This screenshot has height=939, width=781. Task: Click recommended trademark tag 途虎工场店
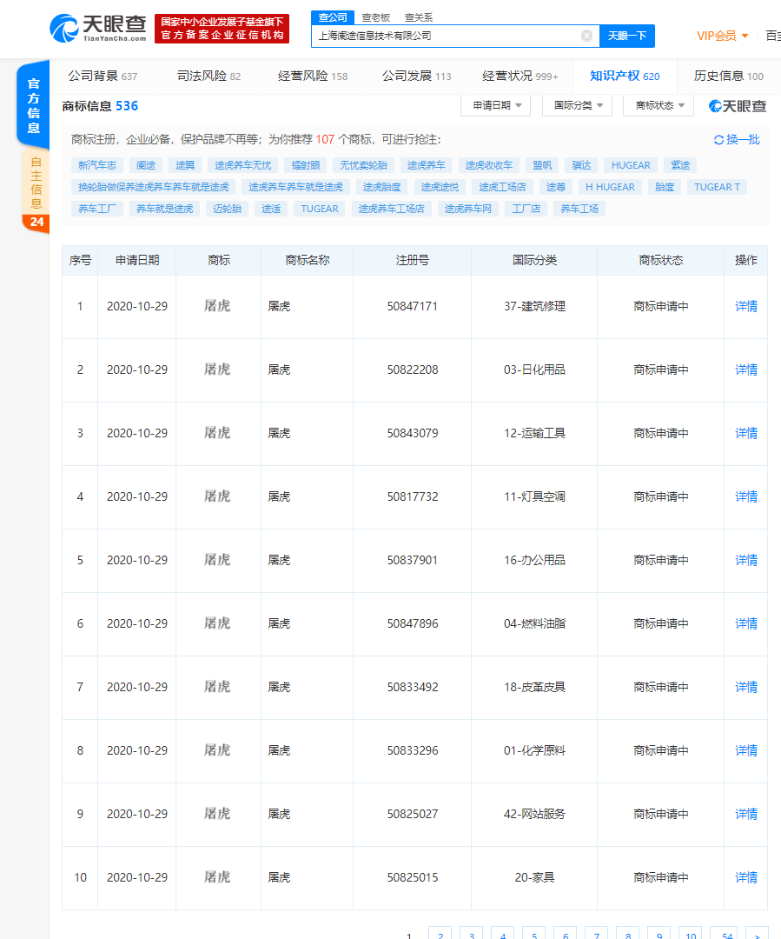(501, 187)
